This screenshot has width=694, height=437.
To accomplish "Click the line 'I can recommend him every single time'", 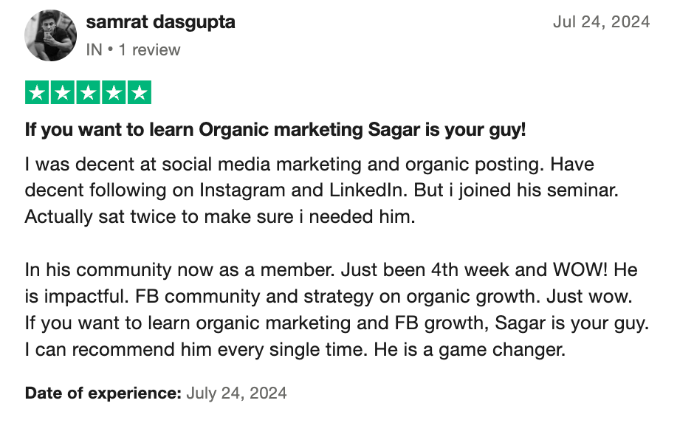I will coord(295,350).
